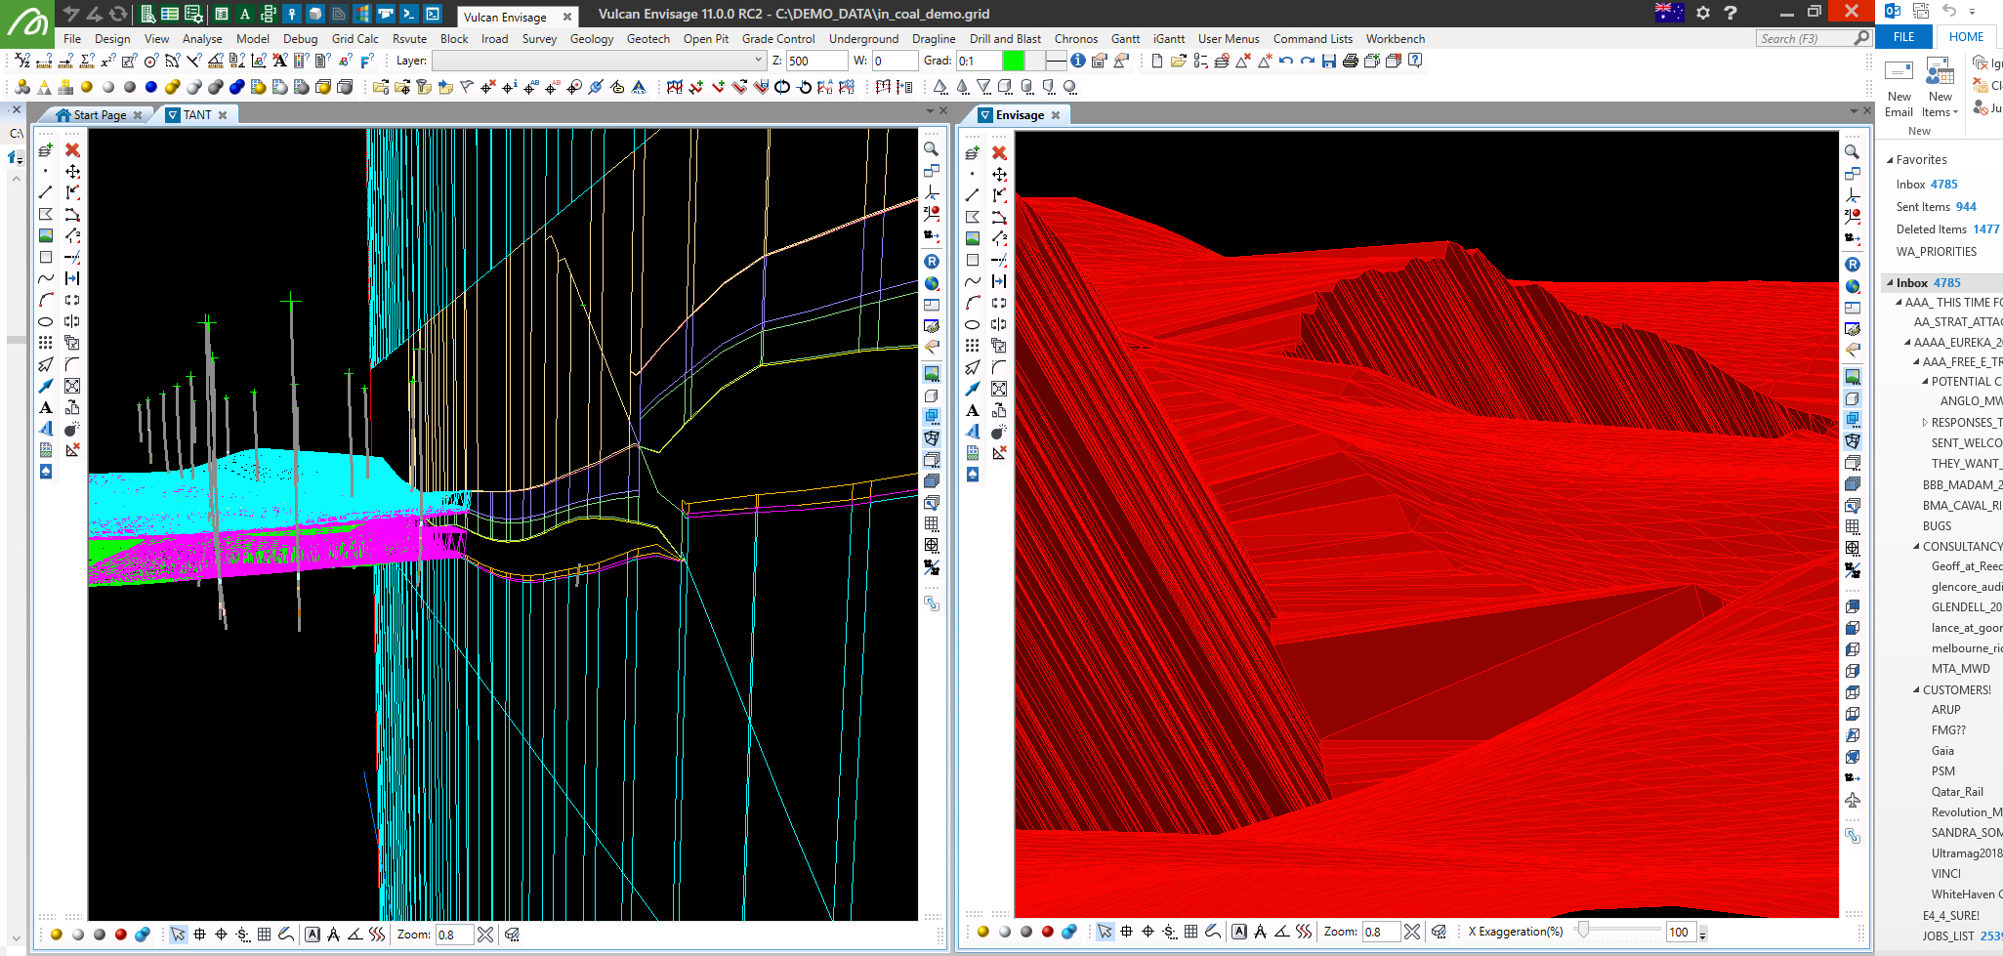
Task: Switch to the Start Page tab
Action: tap(99, 115)
